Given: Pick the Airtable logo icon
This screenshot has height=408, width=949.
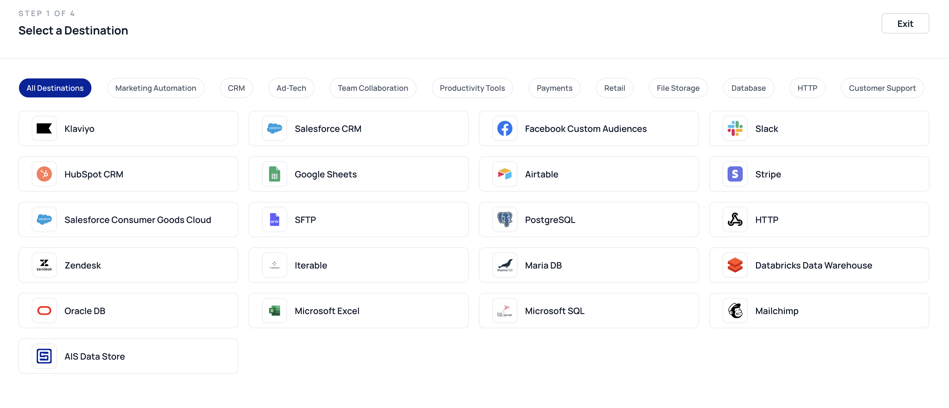Looking at the screenshot, I should point(504,174).
